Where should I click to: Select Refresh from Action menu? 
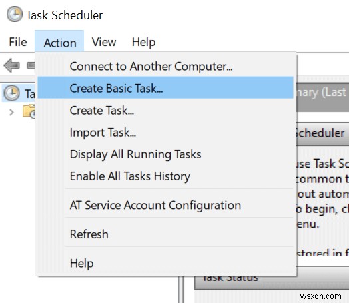click(x=165, y=234)
